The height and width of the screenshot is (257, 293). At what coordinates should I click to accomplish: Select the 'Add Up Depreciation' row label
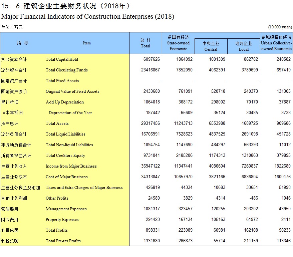pyautogui.click(x=65, y=102)
